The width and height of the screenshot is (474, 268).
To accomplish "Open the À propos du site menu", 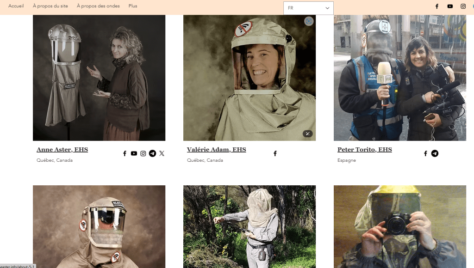I will point(50,6).
